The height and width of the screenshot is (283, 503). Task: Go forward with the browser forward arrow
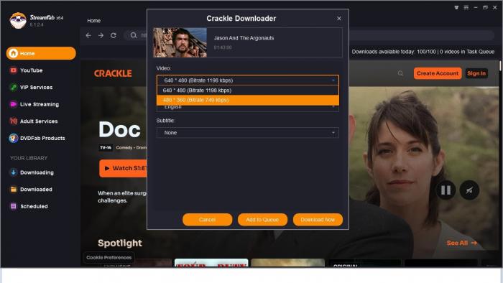coord(101,35)
